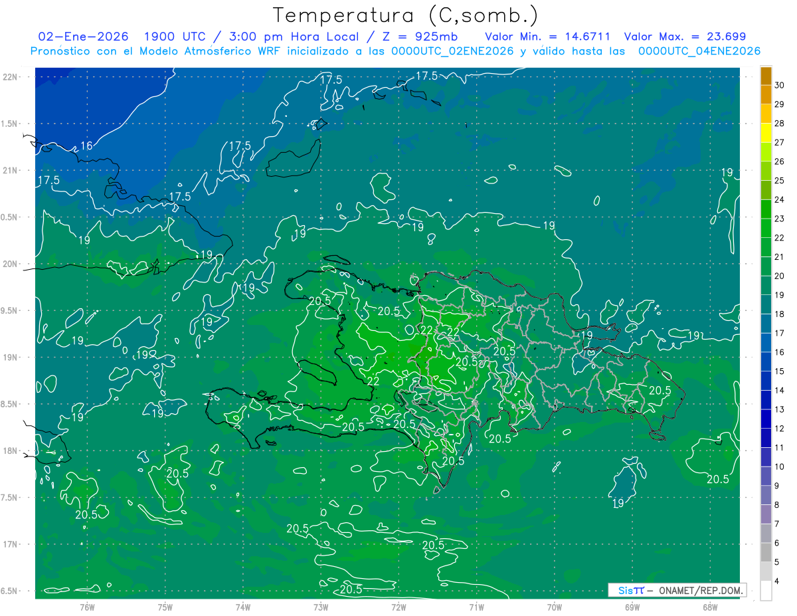797x616 pixels.
Task: Click the color bar swatch between 29 and 30
Action: tap(766, 94)
